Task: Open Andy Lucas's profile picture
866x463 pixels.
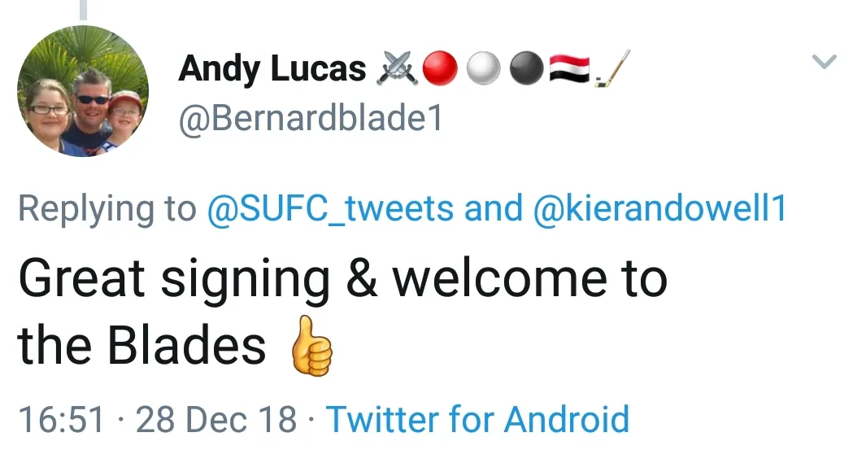Action: point(82,91)
